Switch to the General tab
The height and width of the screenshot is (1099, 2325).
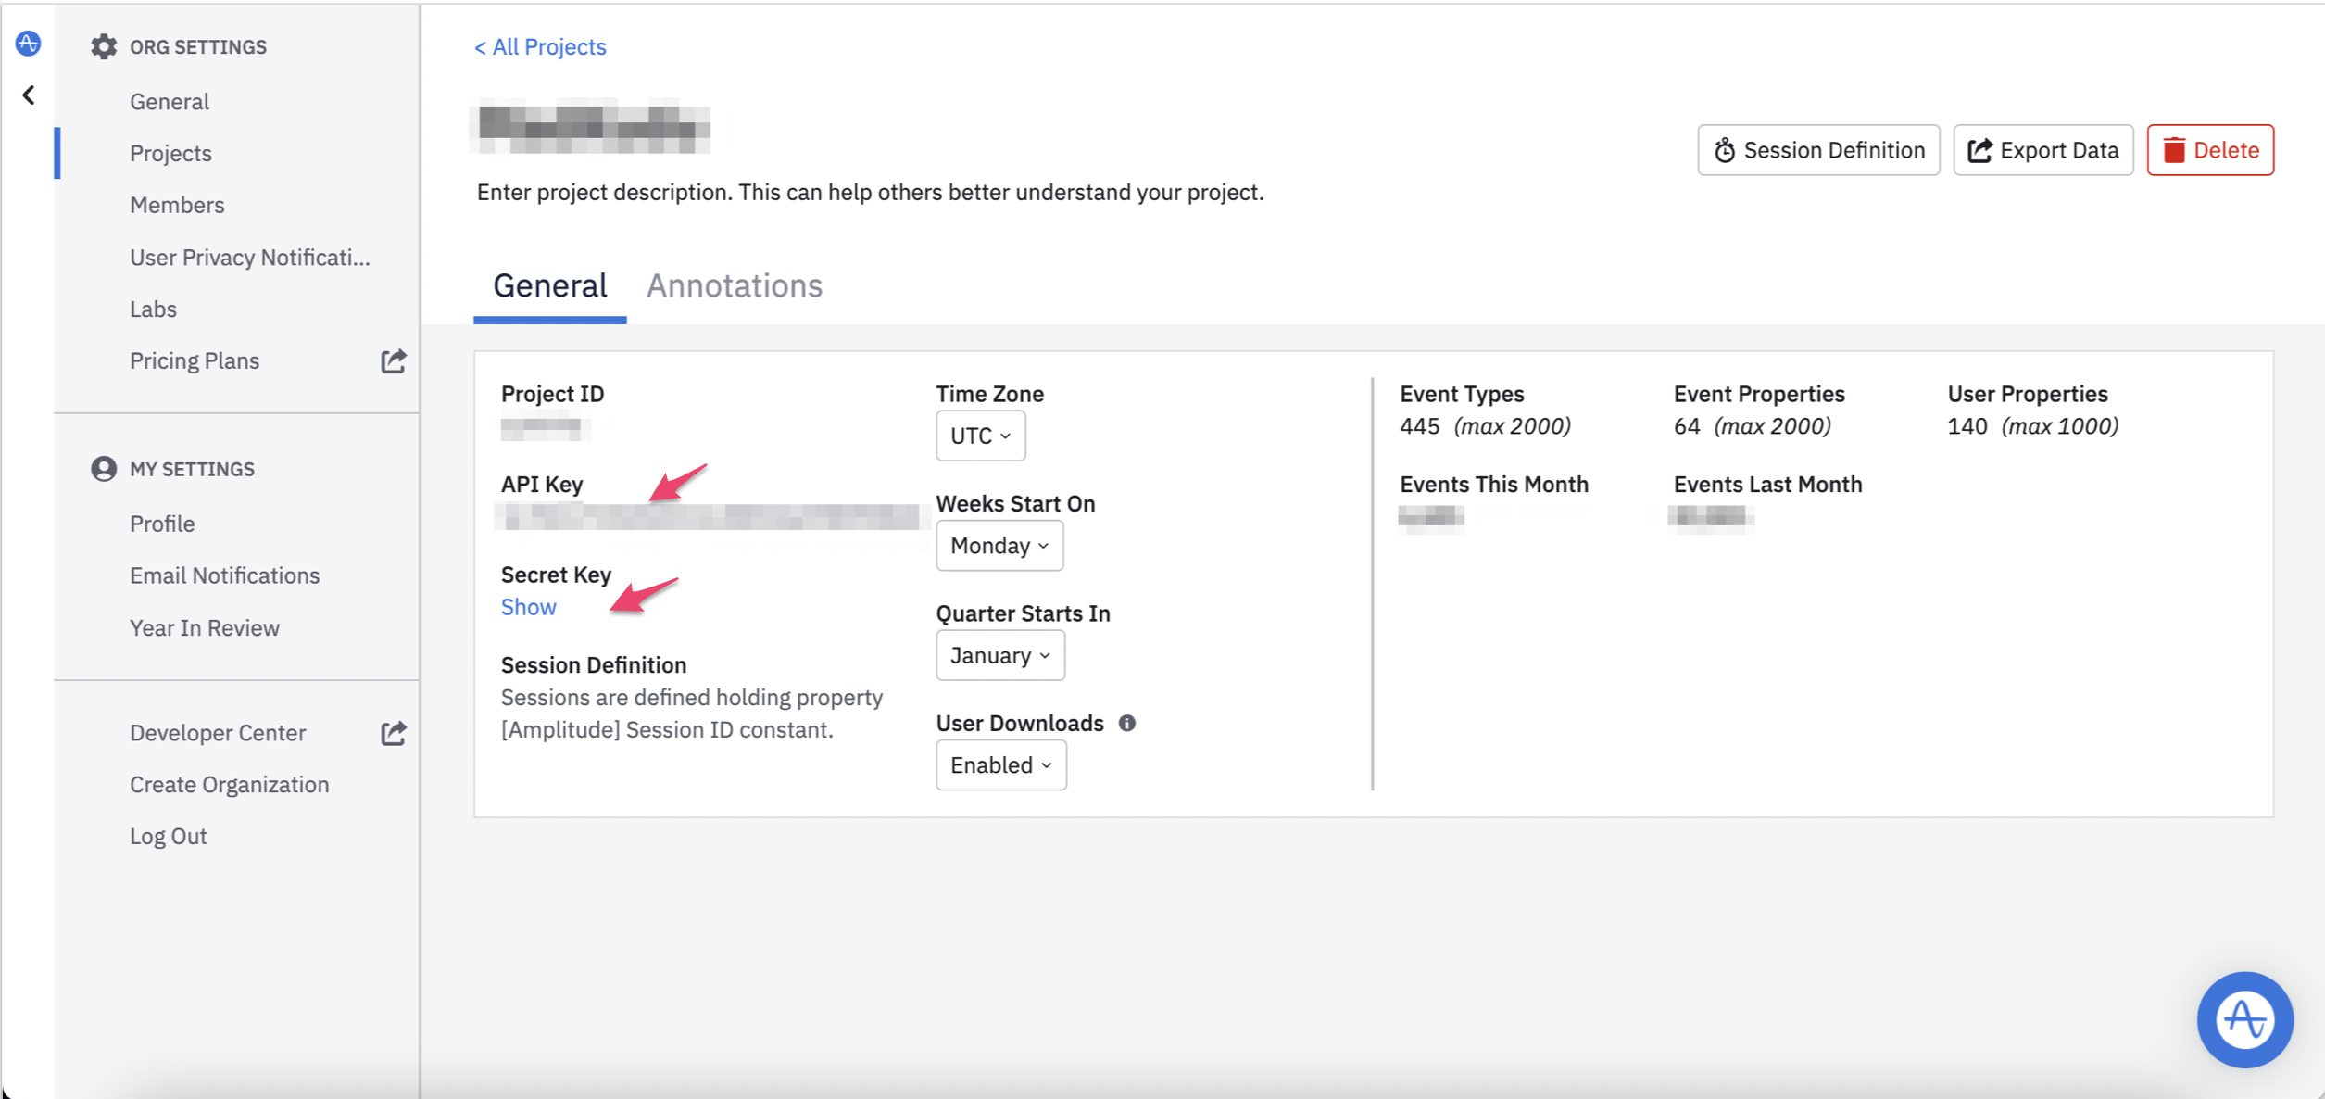tap(550, 285)
